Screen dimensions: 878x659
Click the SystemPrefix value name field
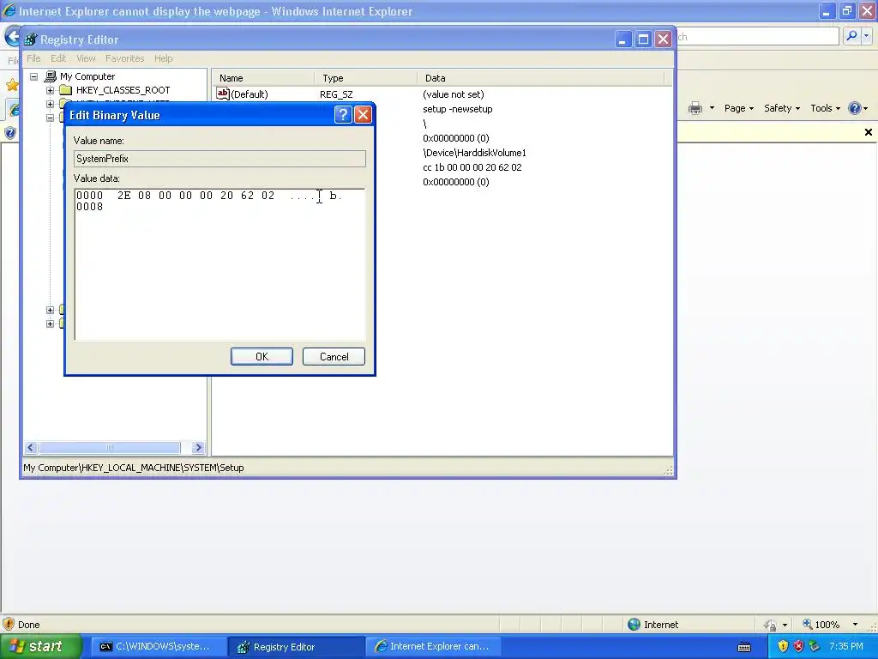[x=219, y=159]
